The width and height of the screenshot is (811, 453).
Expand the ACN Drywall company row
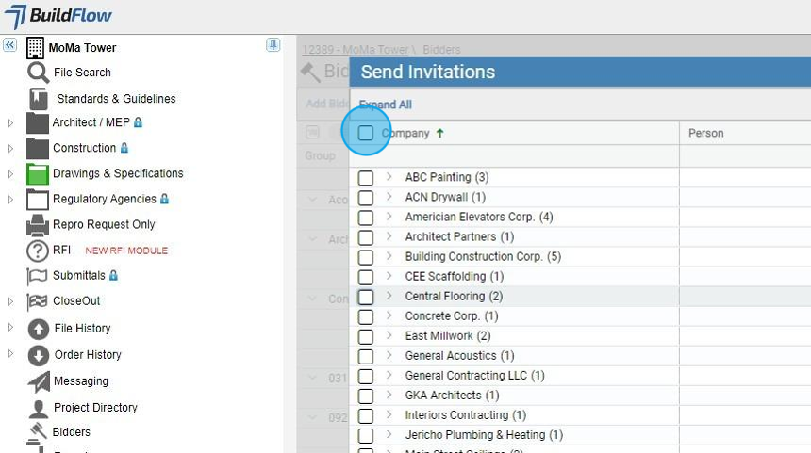tap(389, 196)
